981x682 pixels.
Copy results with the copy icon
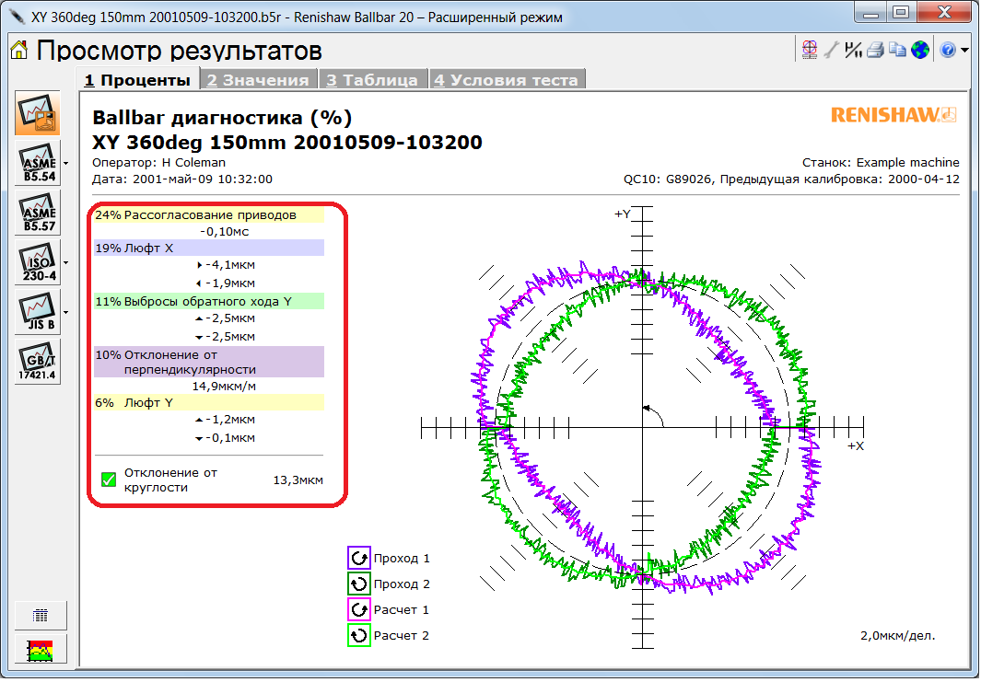[898, 50]
